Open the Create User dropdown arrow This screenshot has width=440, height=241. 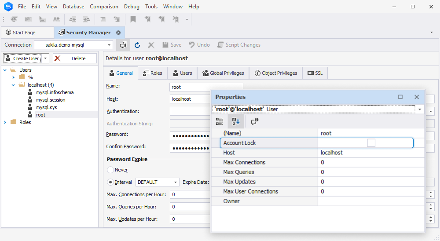pyautogui.click(x=45, y=58)
